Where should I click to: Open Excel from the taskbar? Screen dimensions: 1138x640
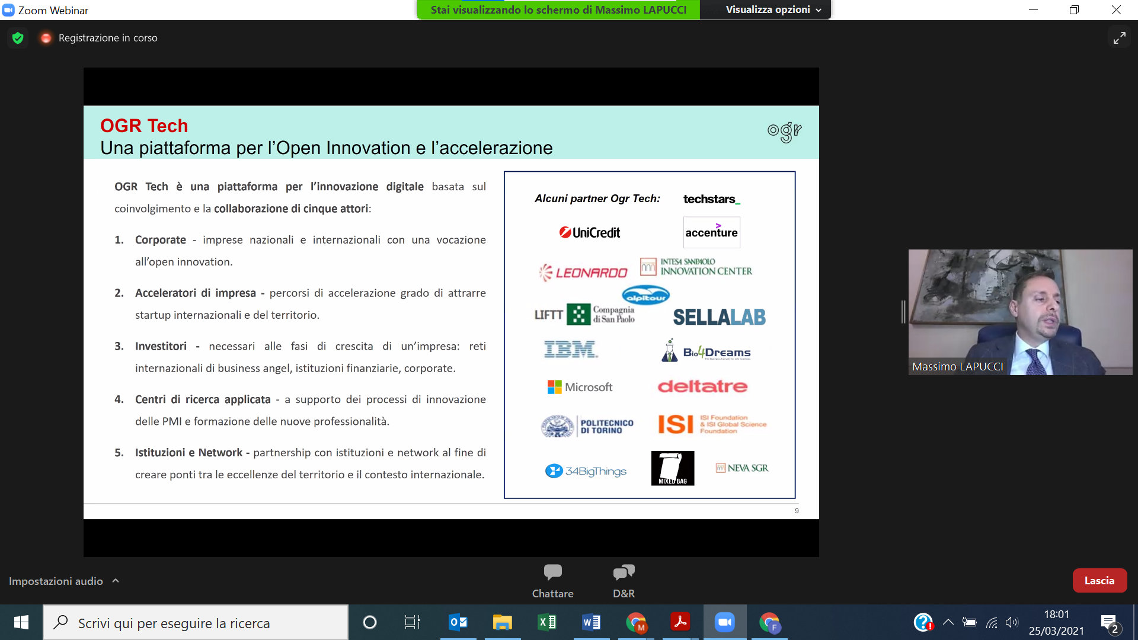click(547, 622)
